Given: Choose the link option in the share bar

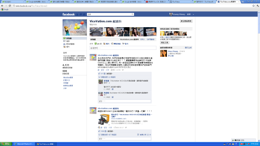Looking at the screenshot, I should click(x=116, y=44).
